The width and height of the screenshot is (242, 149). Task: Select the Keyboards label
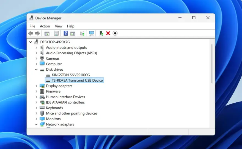pos(54,108)
